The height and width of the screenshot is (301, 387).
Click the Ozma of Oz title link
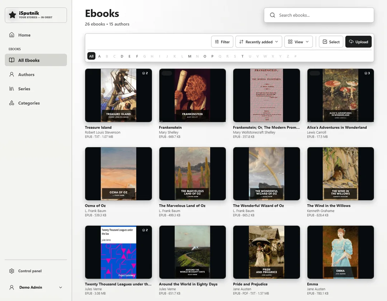95,206
